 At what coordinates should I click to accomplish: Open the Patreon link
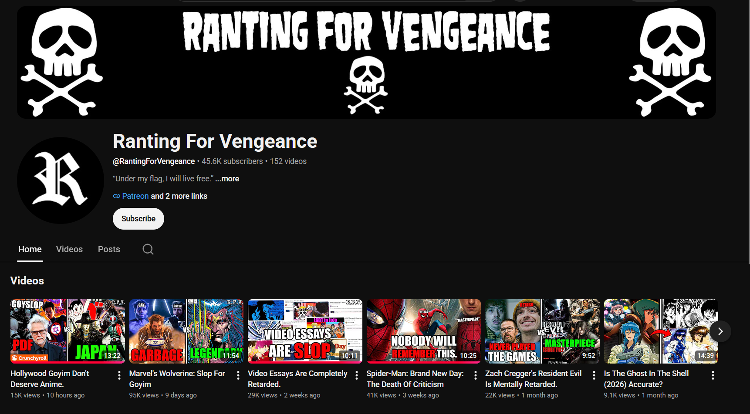135,196
